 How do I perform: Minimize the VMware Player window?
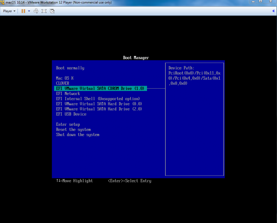[x=253, y=1]
